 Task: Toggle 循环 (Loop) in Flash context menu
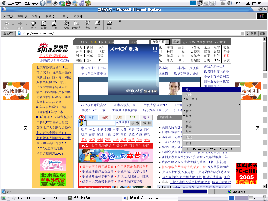pyautogui.click(x=211, y=116)
